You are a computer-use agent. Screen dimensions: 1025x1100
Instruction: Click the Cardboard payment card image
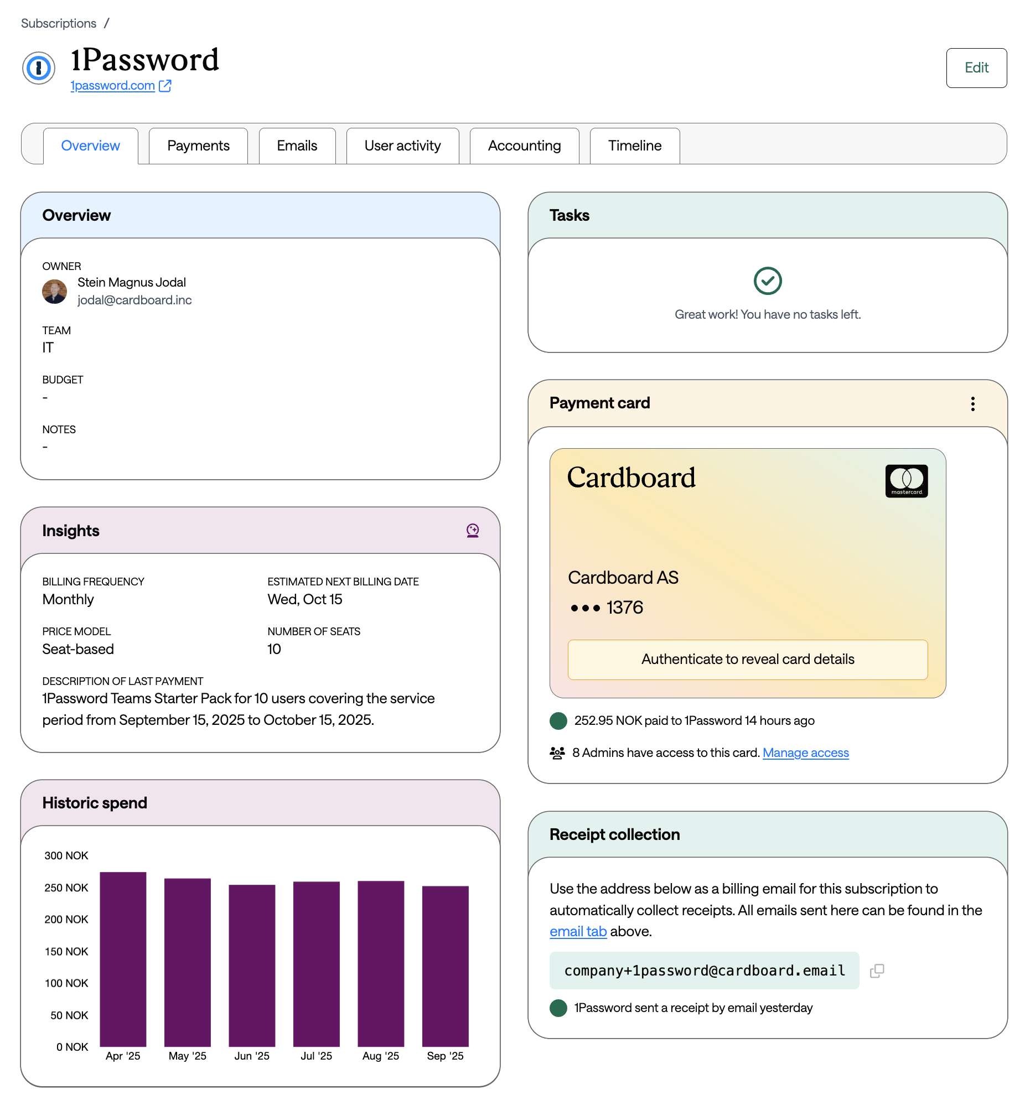coord(748,573)
